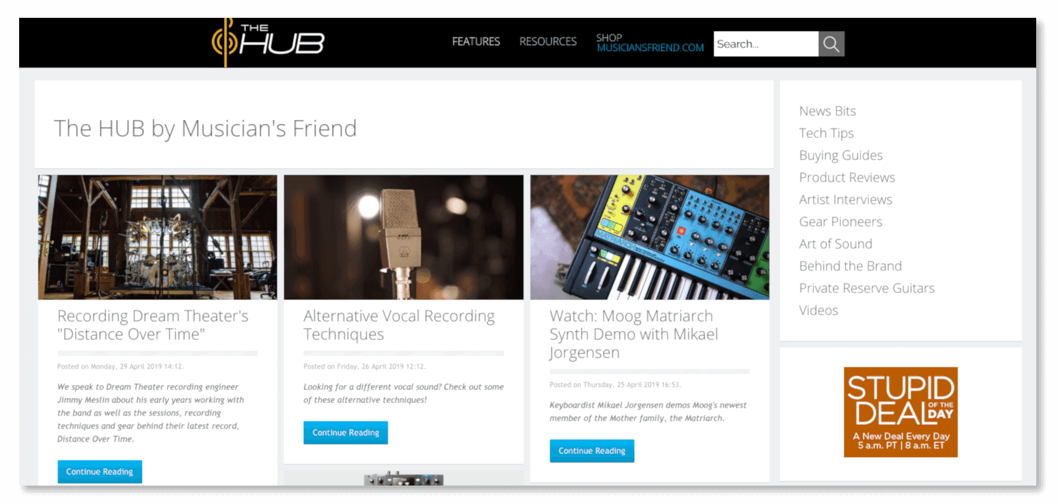The height and width of the screenshot is (504, 1058).
Task: Open the Moog Matriarch synth image
Action: tap(650, 237)
